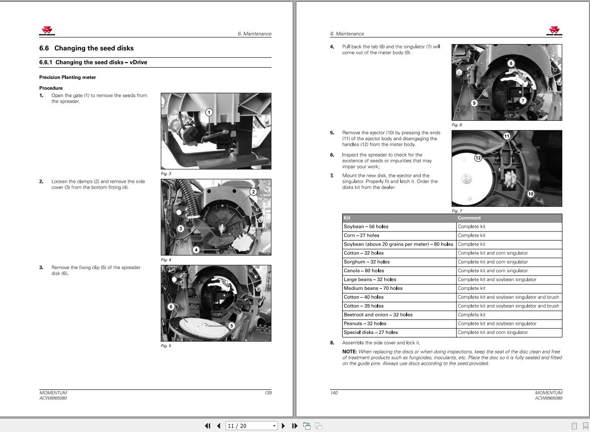The width and height of the screenshot is (590, 432).
Task: Click subheading '6.6.1 Changing the seed disks – vDrive'
Action: [x=93, y=62]
